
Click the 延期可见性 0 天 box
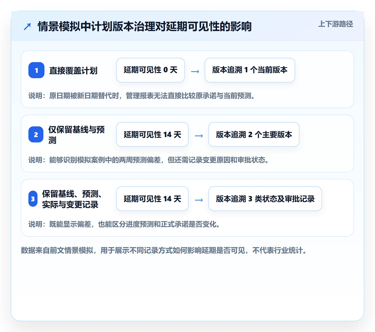pyautogui.click(x=151, y=70)
